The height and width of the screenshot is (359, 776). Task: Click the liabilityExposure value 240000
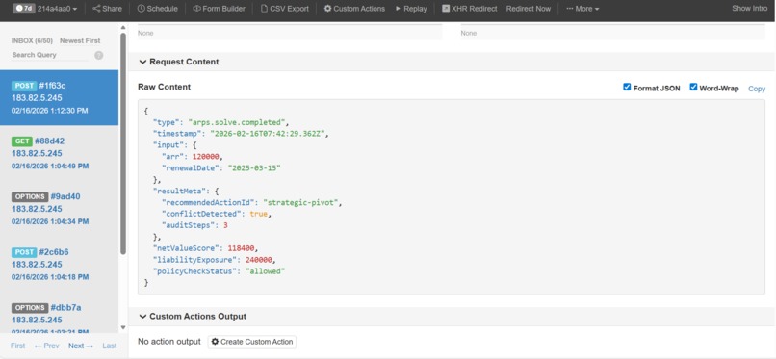point(260,260)
